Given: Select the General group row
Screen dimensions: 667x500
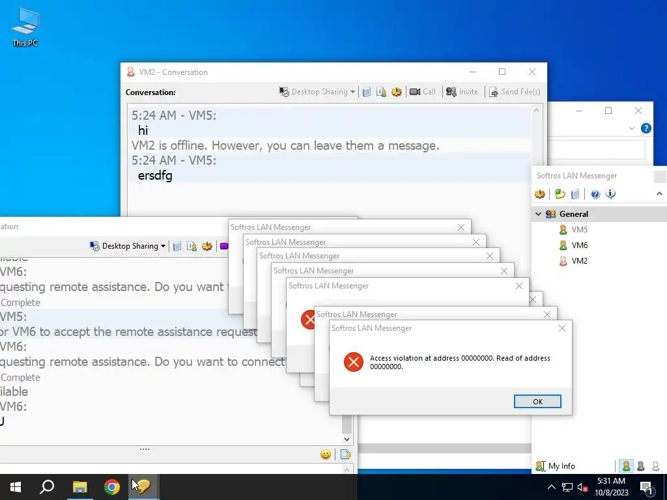Looking at the screenshot, I should coord(599,214).
